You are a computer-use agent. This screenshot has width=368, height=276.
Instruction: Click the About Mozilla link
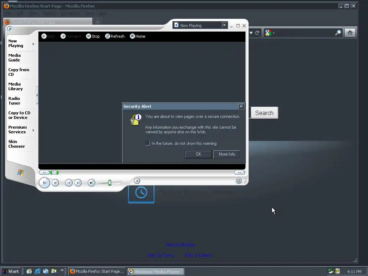[x=180, y=245]
